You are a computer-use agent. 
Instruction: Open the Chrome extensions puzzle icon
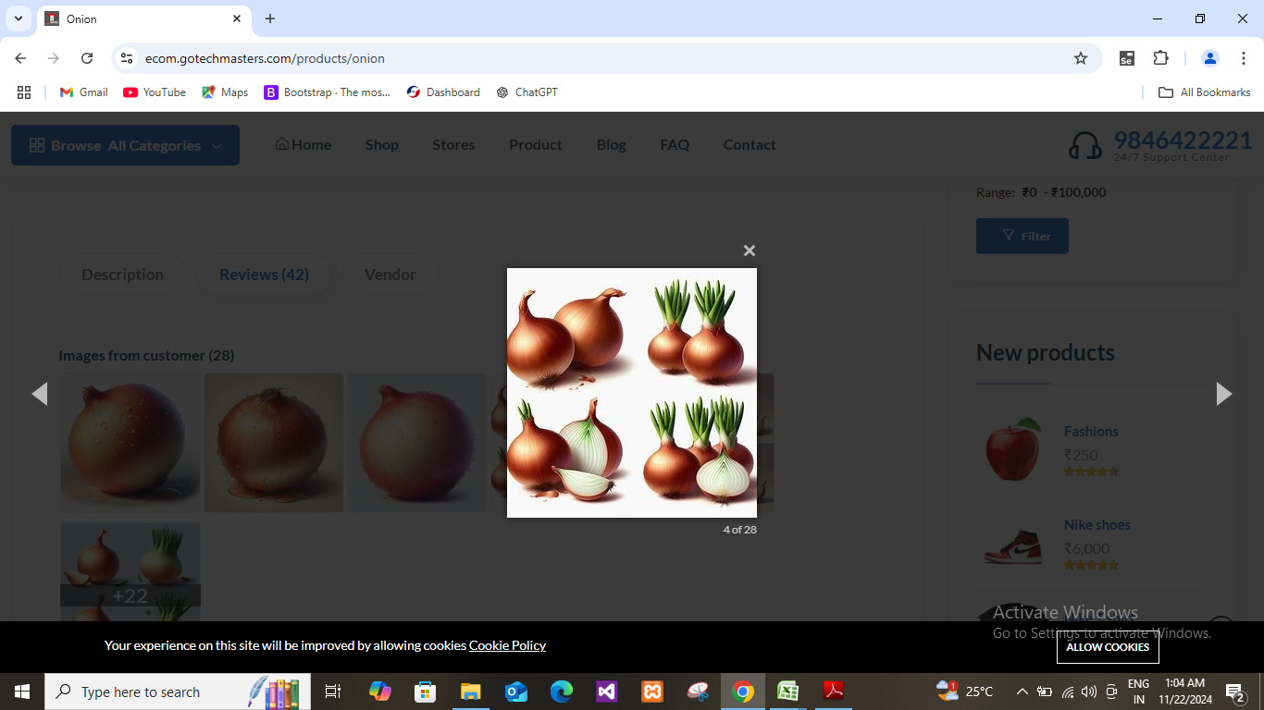pos(1160,58)
